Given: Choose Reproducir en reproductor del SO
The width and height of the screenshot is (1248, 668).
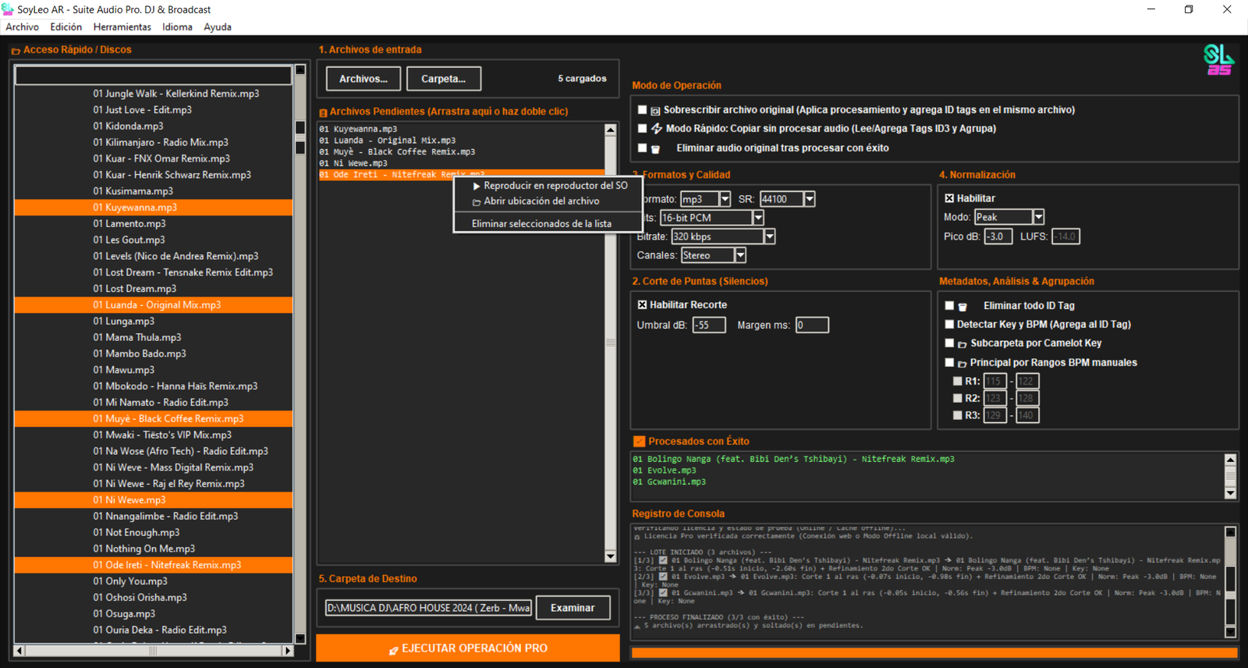Looking at the screenshot, I should [548, 186].
